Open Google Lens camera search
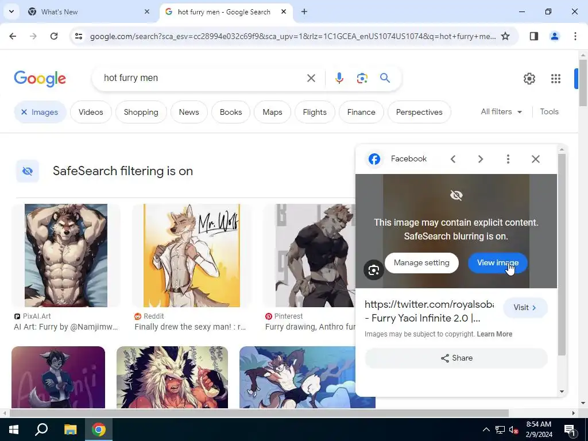This screenshot has width=588, height=441. [362, 78]
